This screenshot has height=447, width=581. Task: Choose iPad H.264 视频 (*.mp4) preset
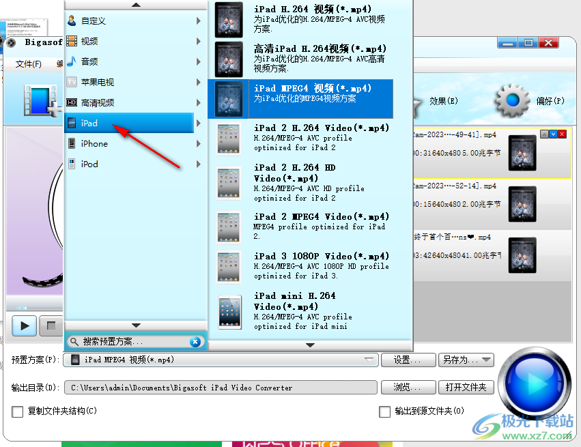tap(300, 19)
